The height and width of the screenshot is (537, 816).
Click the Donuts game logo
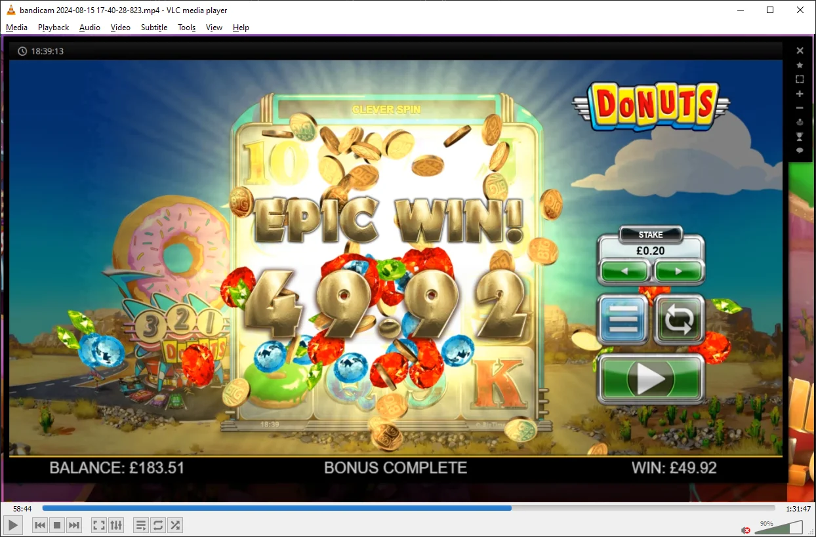tap(651, 106)
